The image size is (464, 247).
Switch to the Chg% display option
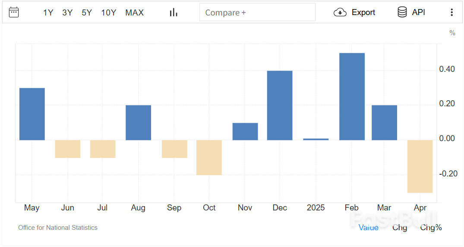431,228
